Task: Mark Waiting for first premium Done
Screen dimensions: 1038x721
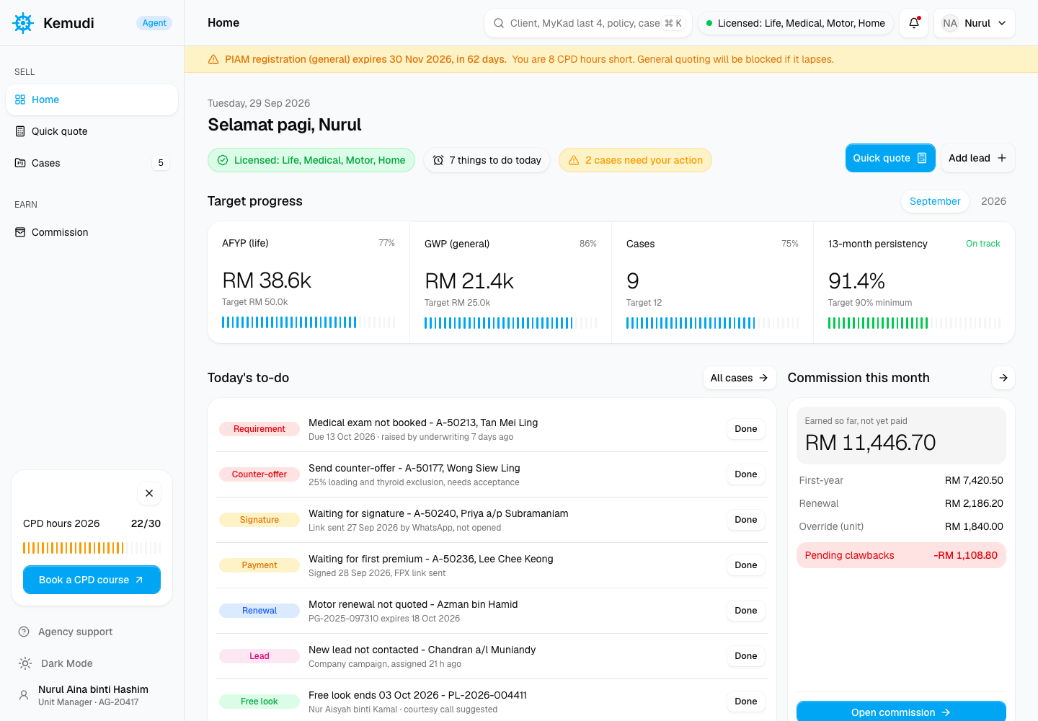Action: (746, 565)
